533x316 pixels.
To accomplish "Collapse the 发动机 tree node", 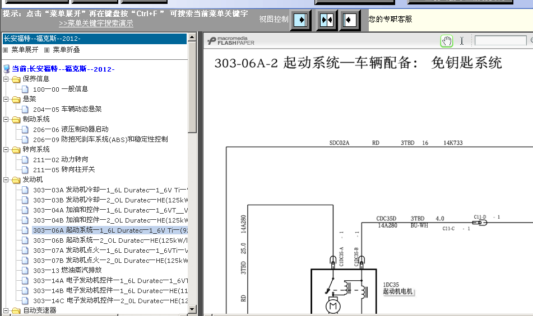I will (6, 180).
